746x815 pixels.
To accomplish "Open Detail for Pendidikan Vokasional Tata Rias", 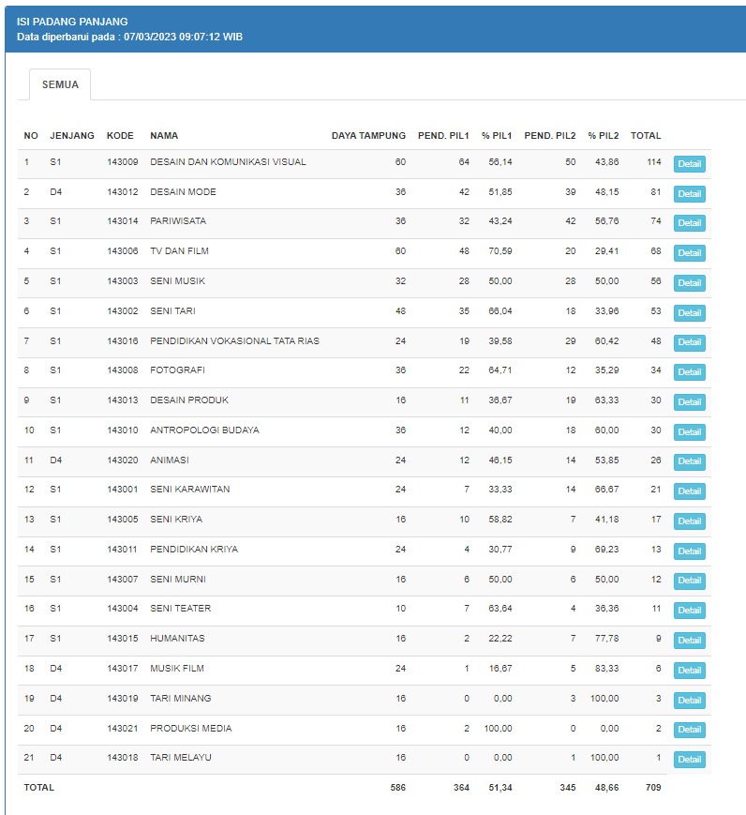I will point(690,342).
